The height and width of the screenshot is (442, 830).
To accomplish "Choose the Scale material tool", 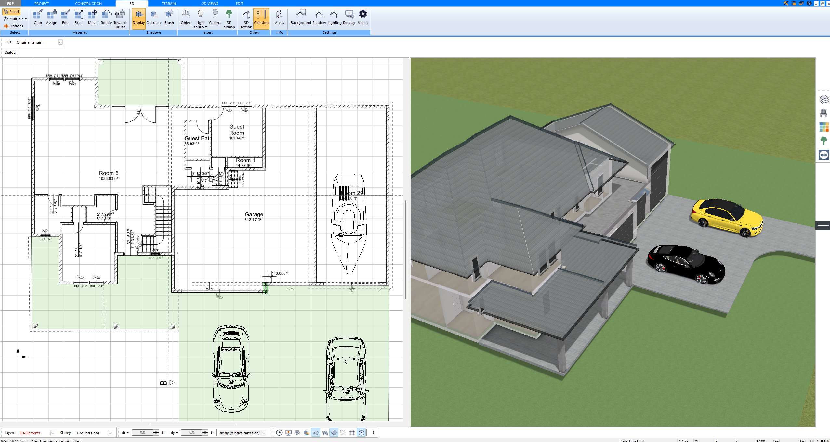I will click(79, 17).
